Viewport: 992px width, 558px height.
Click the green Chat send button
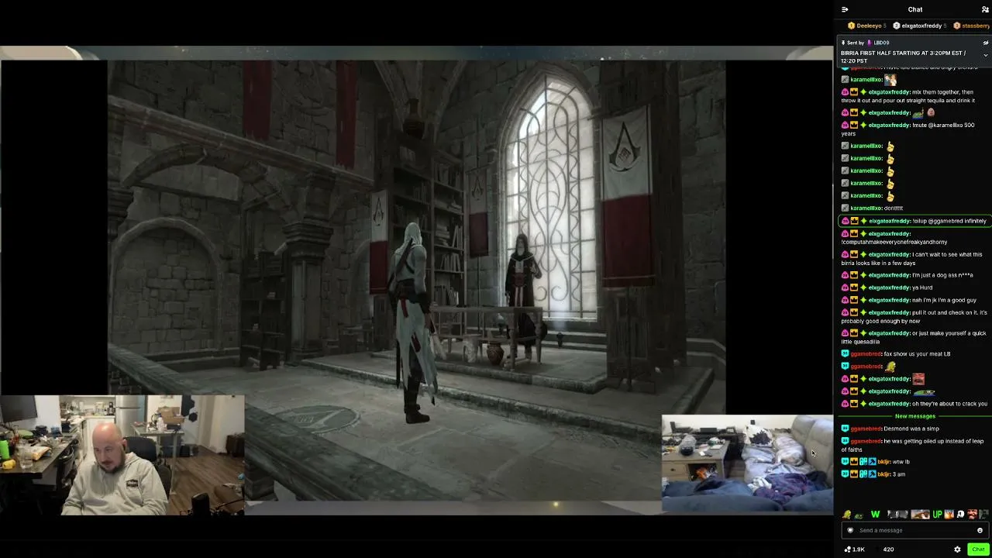[x=978, y=549]
